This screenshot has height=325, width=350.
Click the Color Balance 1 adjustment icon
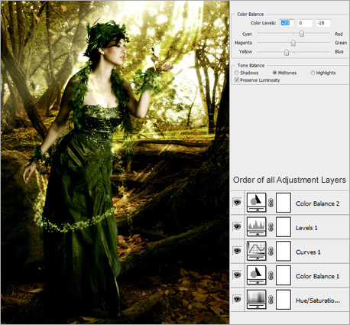coord(257,275)
